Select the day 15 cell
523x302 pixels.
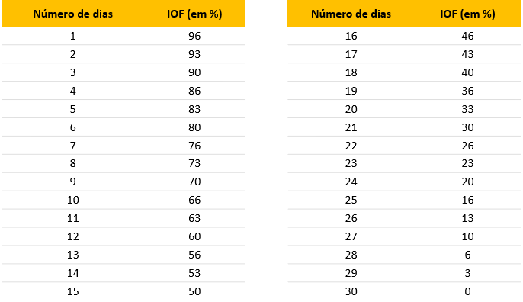click(x=72, y=291)
